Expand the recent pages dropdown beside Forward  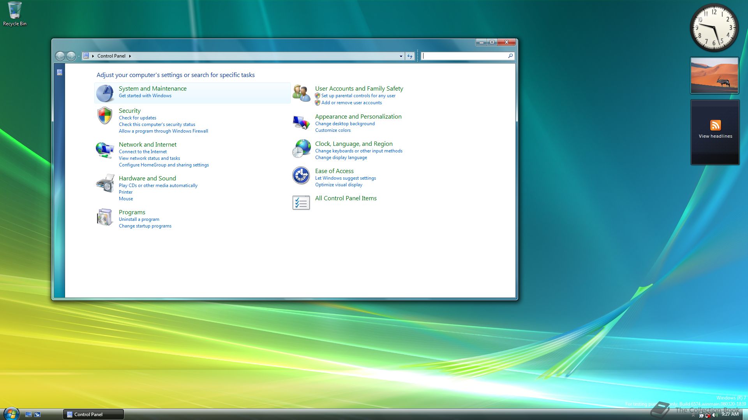[79, 56]
